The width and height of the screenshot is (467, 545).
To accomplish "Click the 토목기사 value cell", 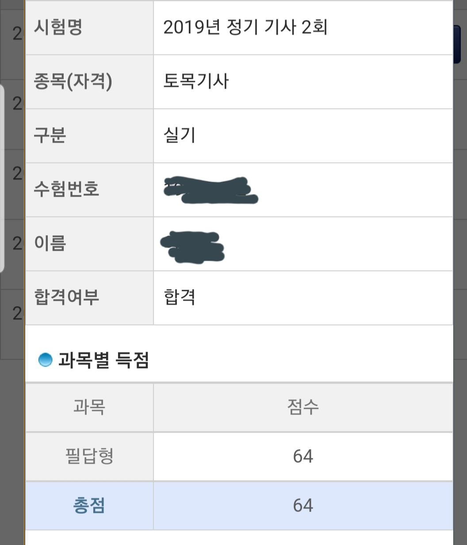I will pyautogui.click(x=303, y=82).
